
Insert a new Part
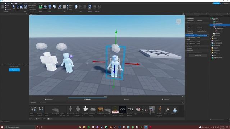coord(50,7)
